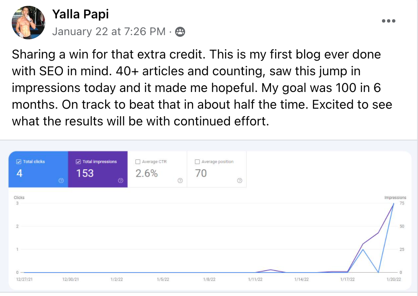Click the Yalla Papi author name
This screenshot has width=418, height=296.
click(x=80, y=14)
